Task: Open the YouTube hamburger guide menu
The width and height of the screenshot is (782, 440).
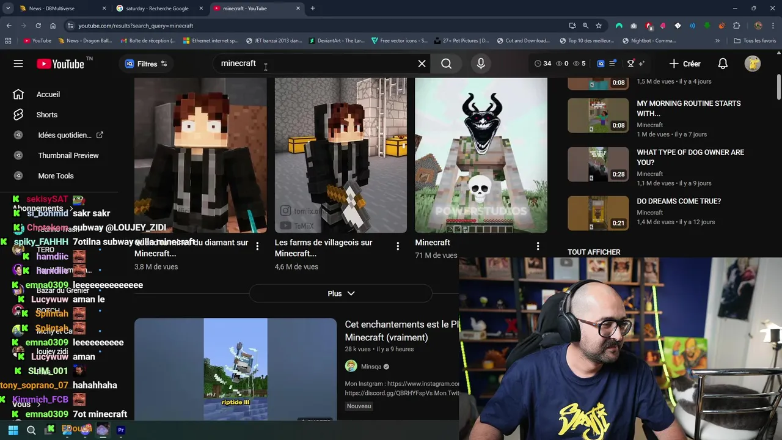Action: [x=18, y=64]
